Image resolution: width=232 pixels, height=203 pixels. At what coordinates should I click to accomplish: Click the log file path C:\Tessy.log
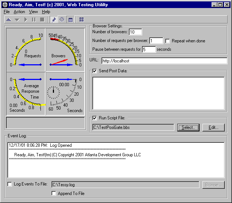tap(125, 185)
